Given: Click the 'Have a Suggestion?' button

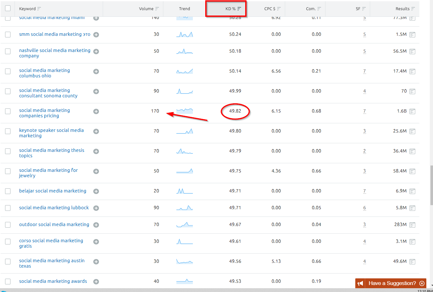Looking at the screenshot, I should 391,283.
